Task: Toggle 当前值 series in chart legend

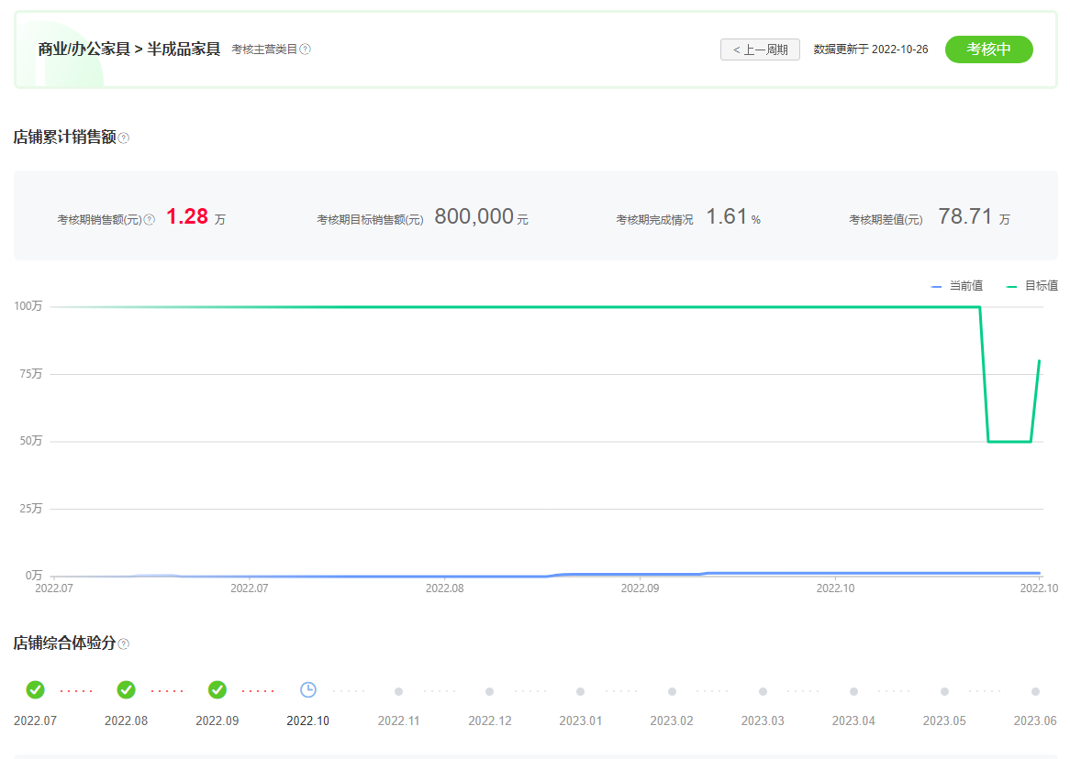Action: point(957,286)
